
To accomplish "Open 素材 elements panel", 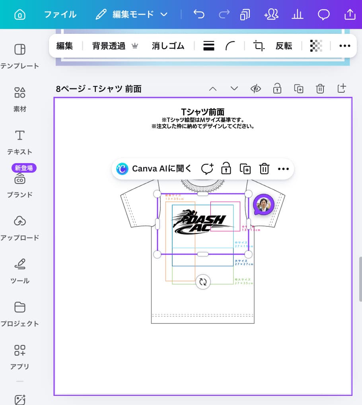I will coord(20,100).
